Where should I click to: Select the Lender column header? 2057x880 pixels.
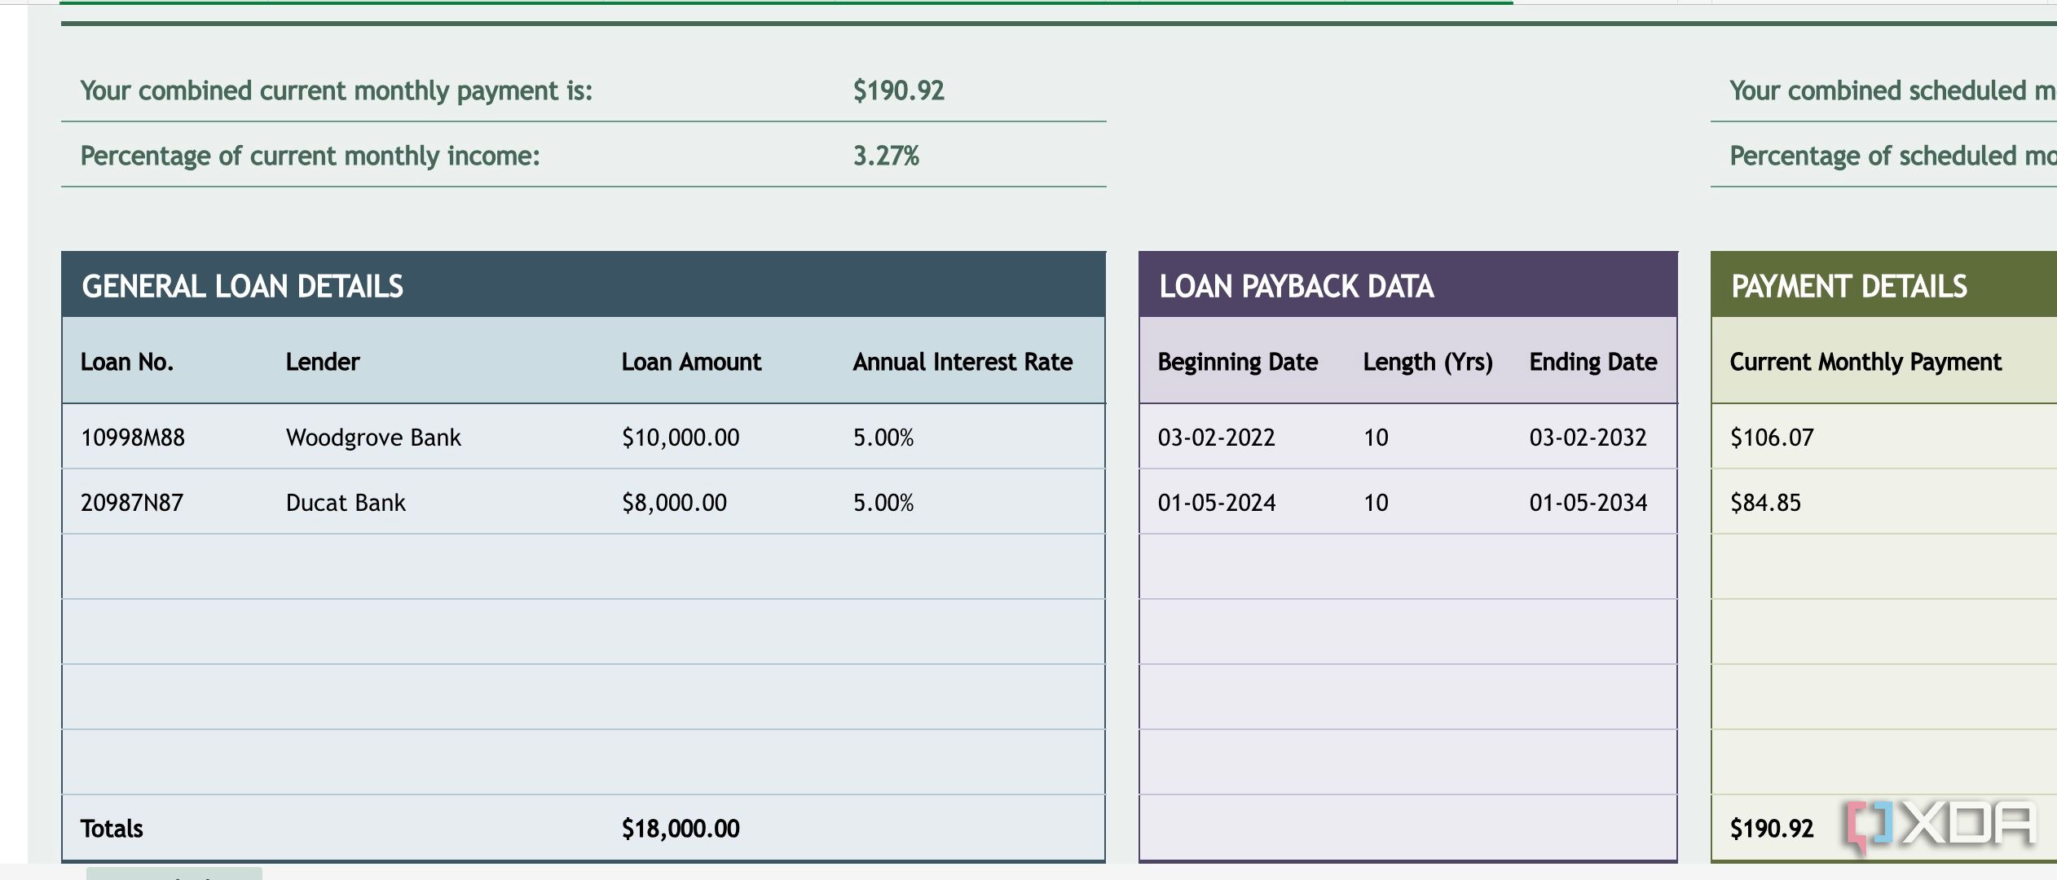(x=323, y=362)
